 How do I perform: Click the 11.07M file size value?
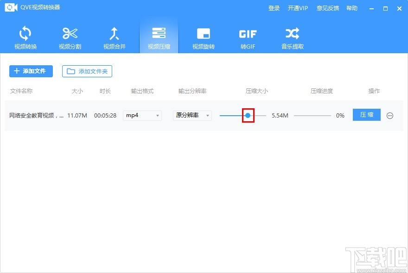coord(77,115)
